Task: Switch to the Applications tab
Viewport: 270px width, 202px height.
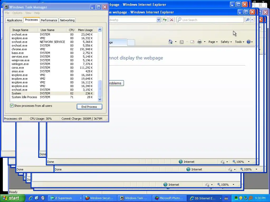Action: tap(15, 20)
